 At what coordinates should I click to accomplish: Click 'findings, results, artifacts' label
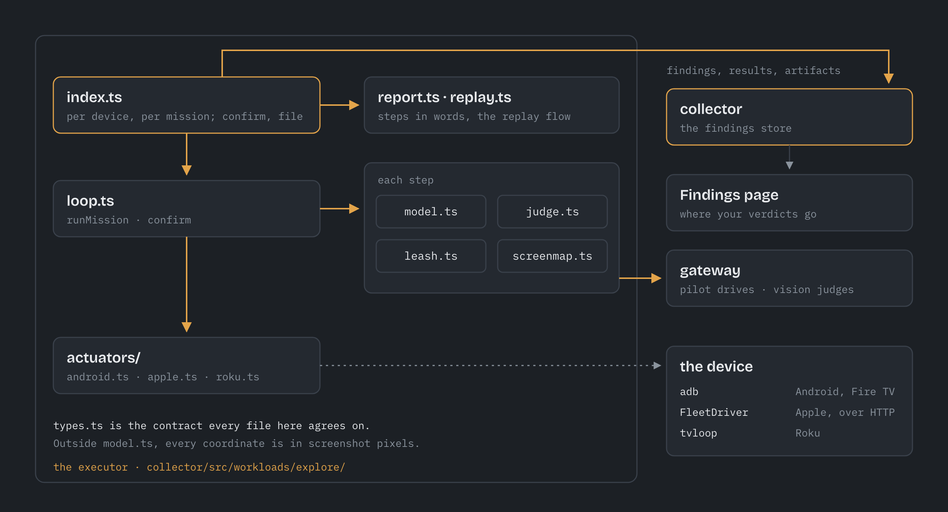pos(754,71)
